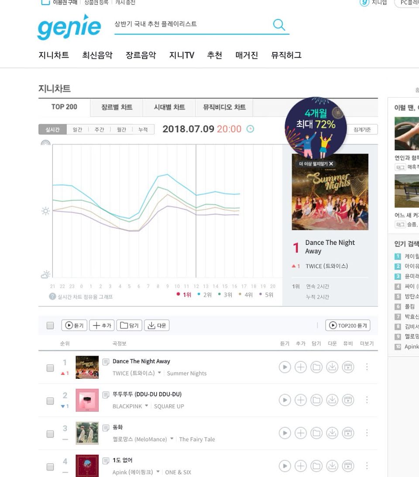Check the box for the BLACKPINK song
Screen dimensions: 419x477
[x=50, y=401]
